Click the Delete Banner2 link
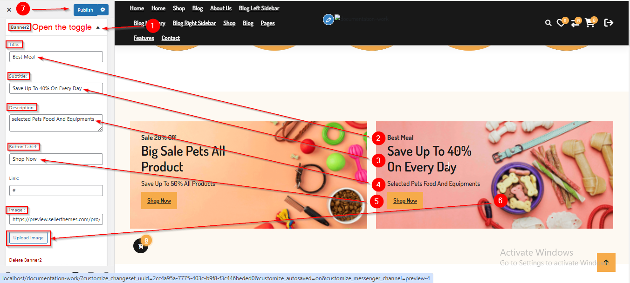The width and height of the screenshot is (630, 283). [26, 260]
